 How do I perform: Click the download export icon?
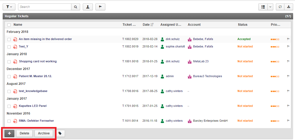(288, 7)
